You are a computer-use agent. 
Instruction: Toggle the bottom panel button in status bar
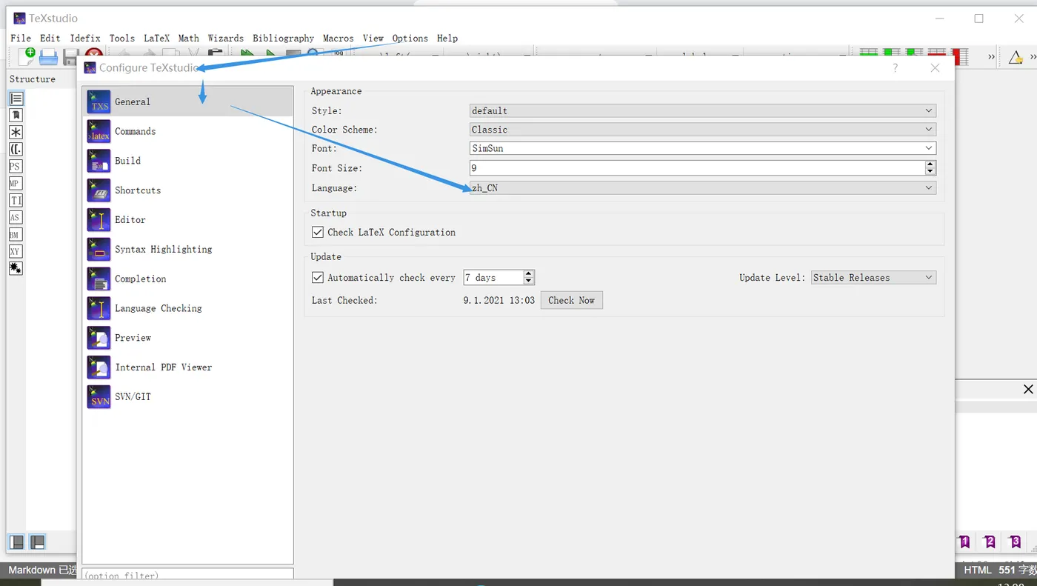point(37,542)
